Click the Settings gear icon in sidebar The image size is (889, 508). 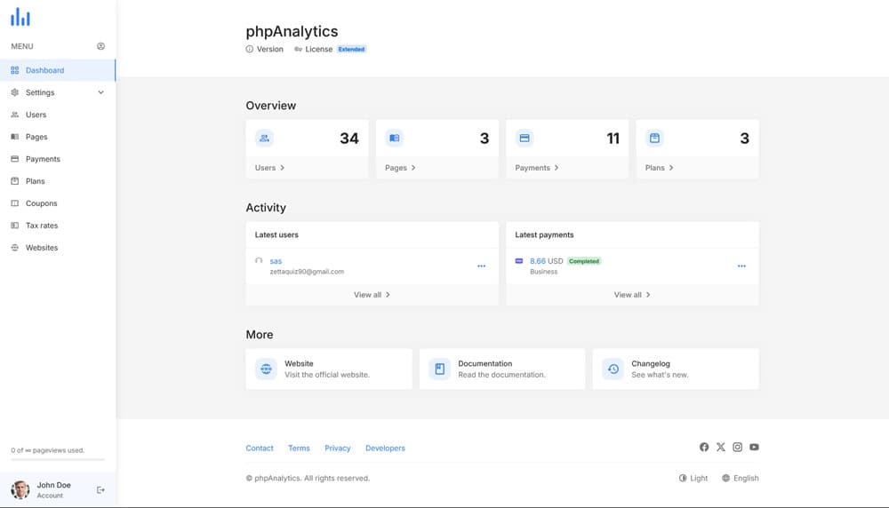point(15,92)
